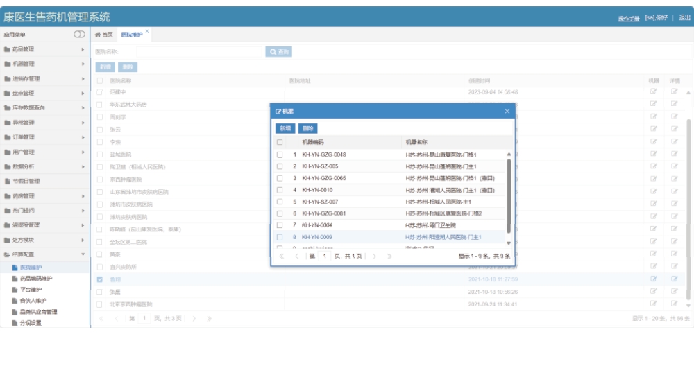The width and height of the screenshot is (694, 368).
Task: Click folder icon beside 处方模块
Action: [7, 240]
